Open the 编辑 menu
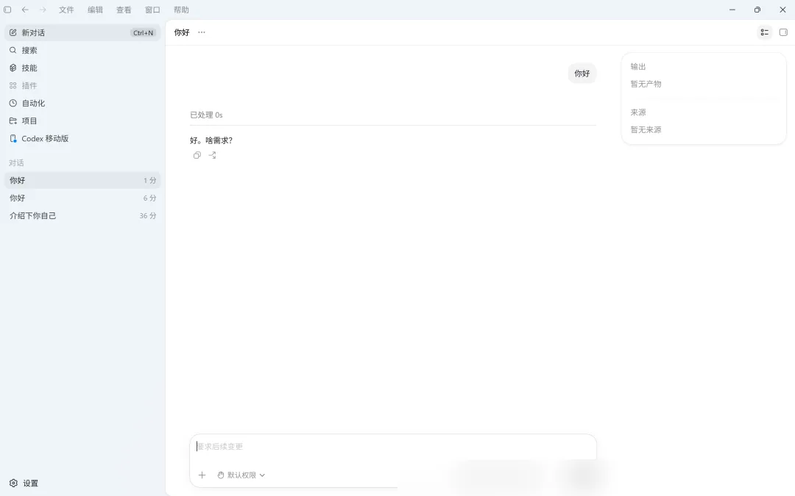The height and width of the screenshot is (496, 795). [95, 10]
